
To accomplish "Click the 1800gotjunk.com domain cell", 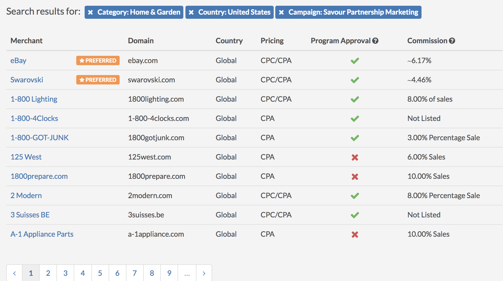I will pyautogui.click(x=156, y=138).
